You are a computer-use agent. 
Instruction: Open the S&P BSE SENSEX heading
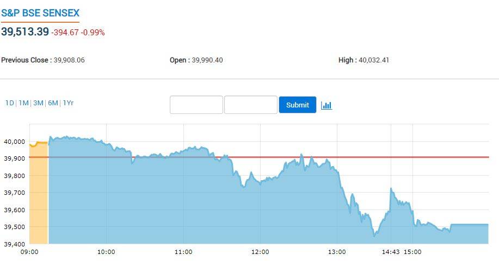click(x=39, y=12)
